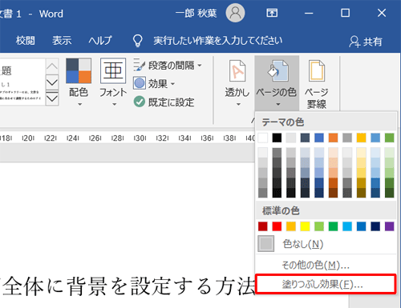Viewport: 401px width, 308px height.
Task: Open the ヘルプ ribbon tab
Action: pyautogui.click(x=100, y=41)
